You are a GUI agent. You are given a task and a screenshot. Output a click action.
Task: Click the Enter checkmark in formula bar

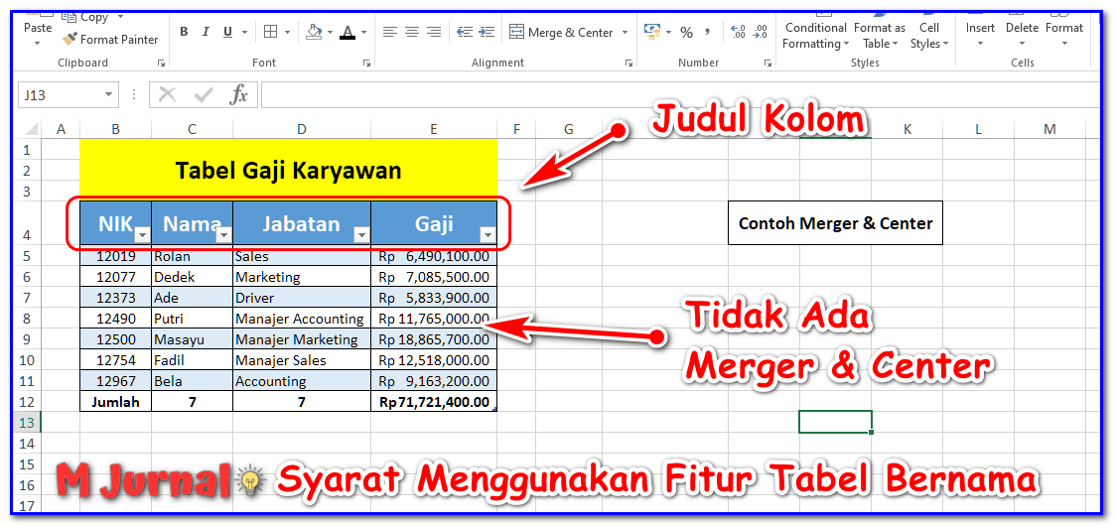coord(204,94)
